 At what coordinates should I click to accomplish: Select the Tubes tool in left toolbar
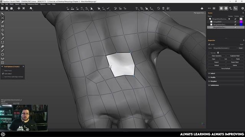point(3,34)
